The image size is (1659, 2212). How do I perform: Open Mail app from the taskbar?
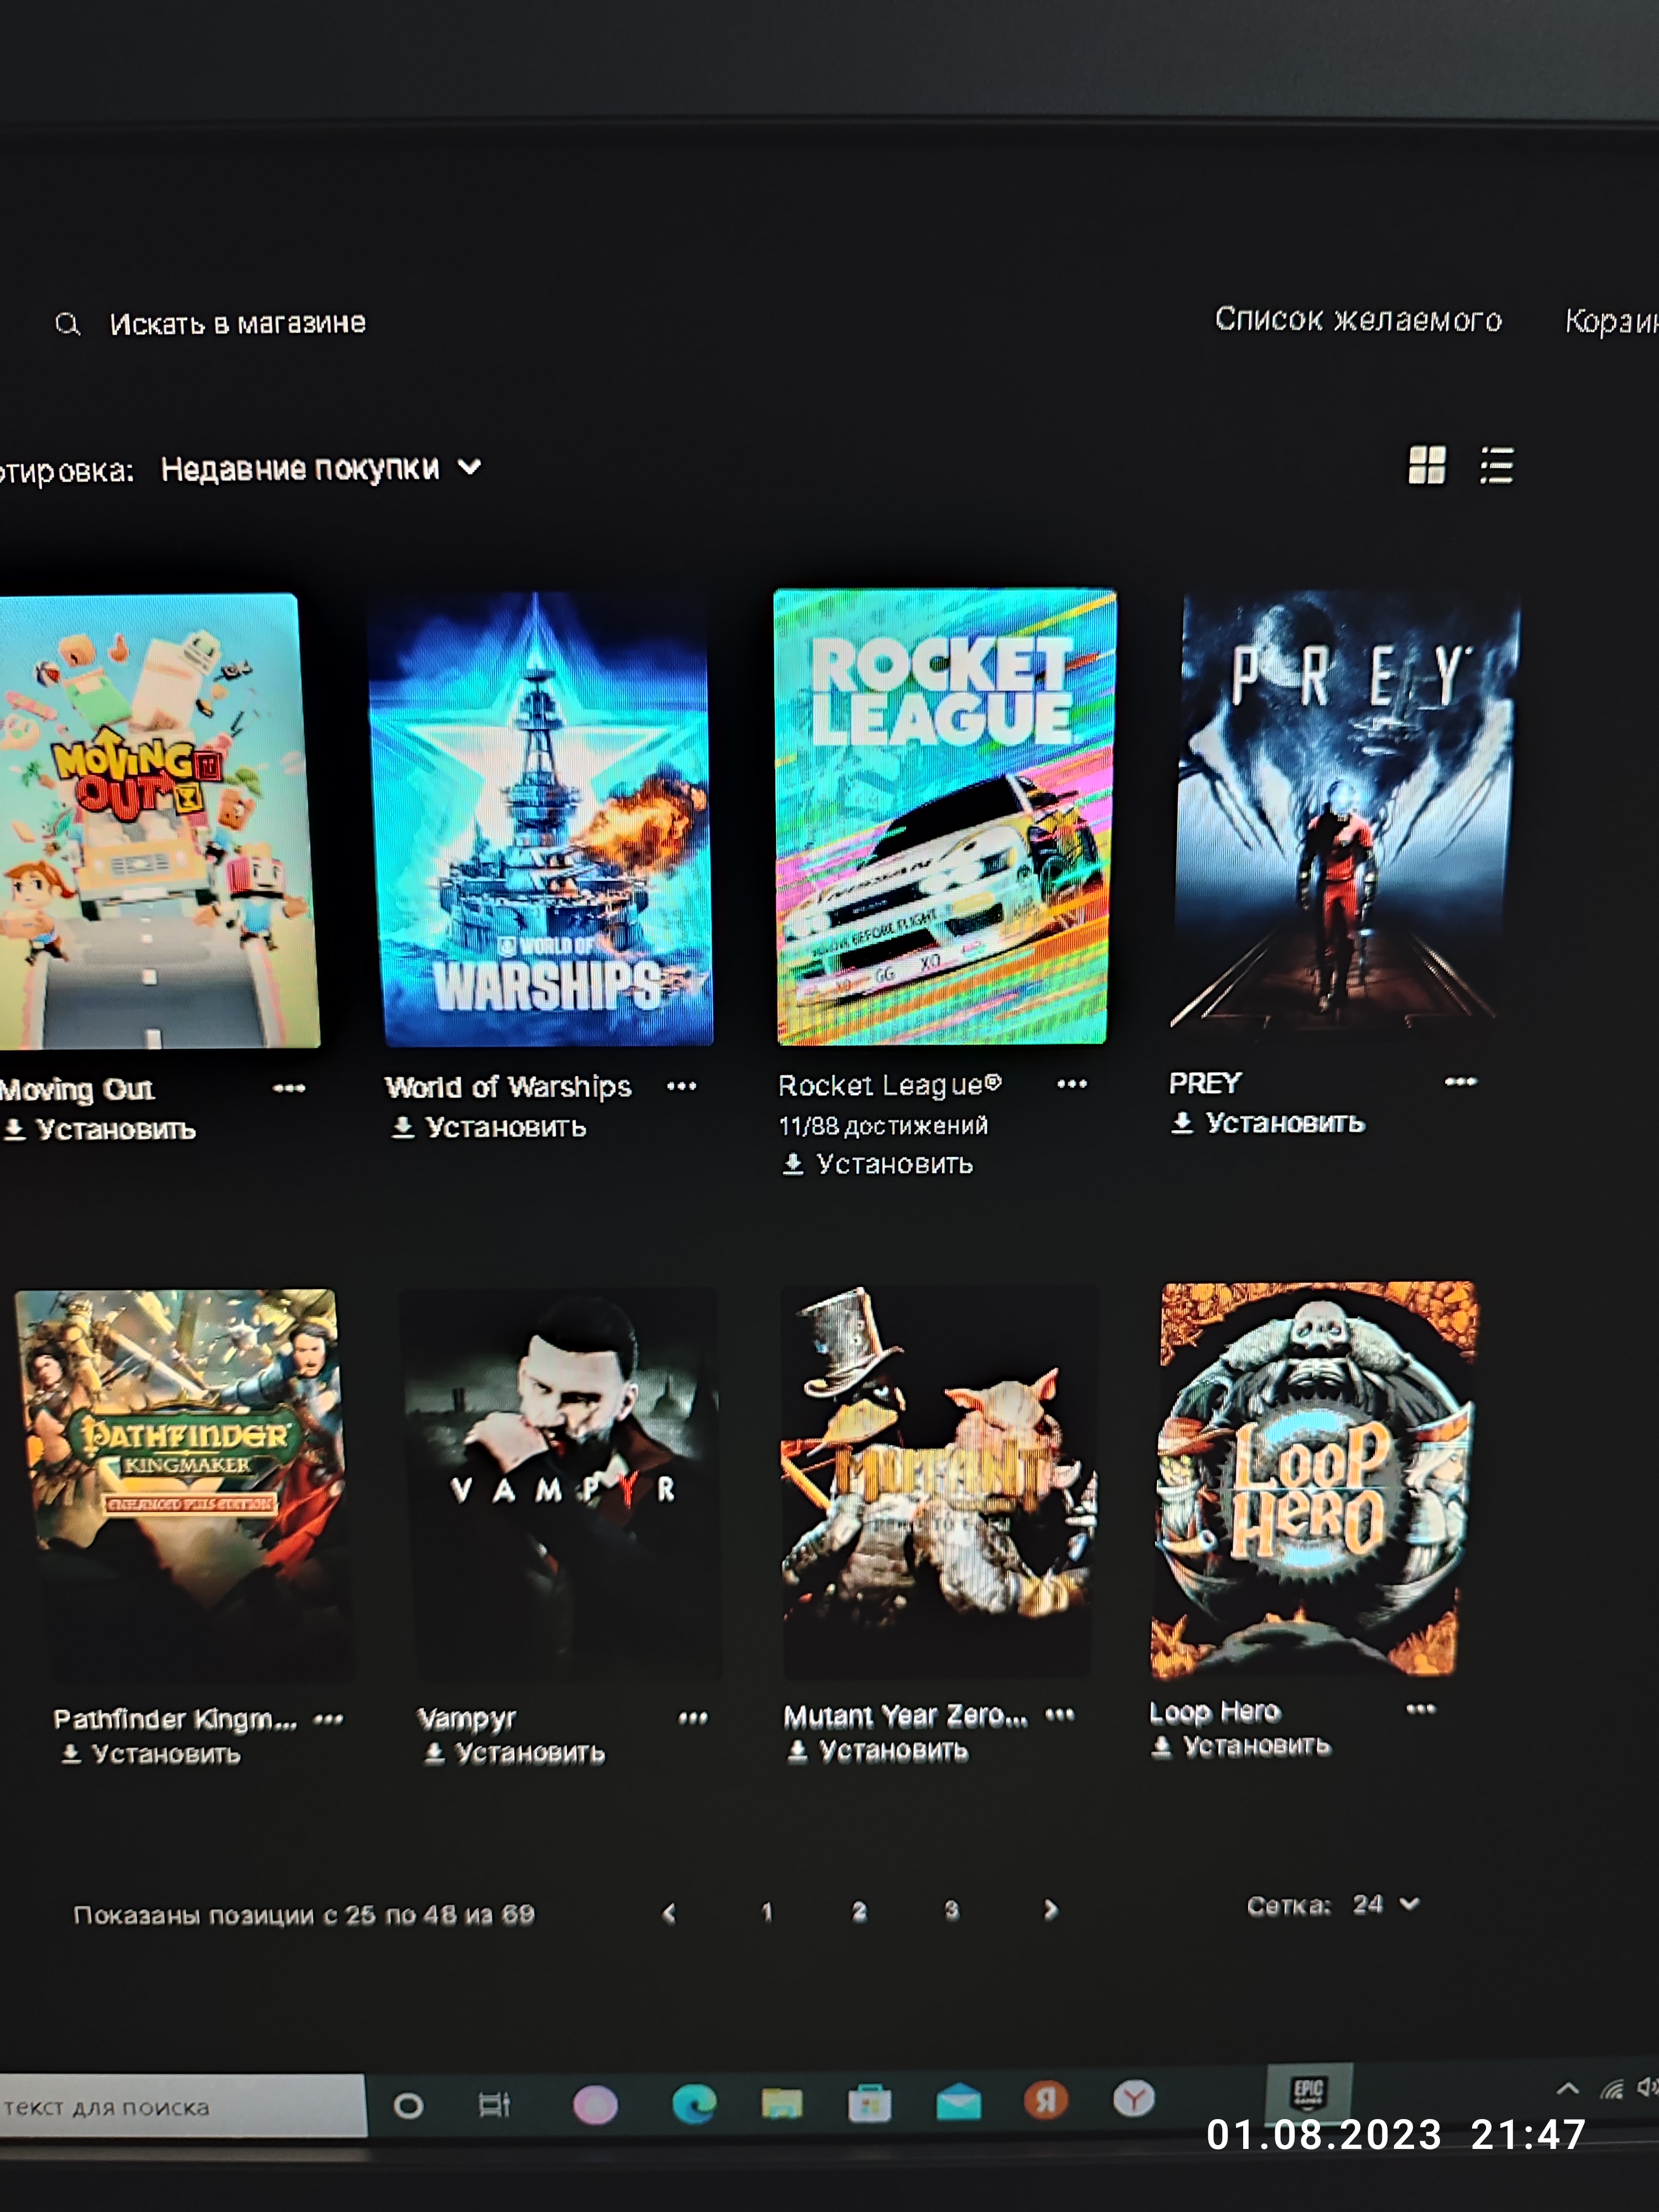(x=958, y=2102)
